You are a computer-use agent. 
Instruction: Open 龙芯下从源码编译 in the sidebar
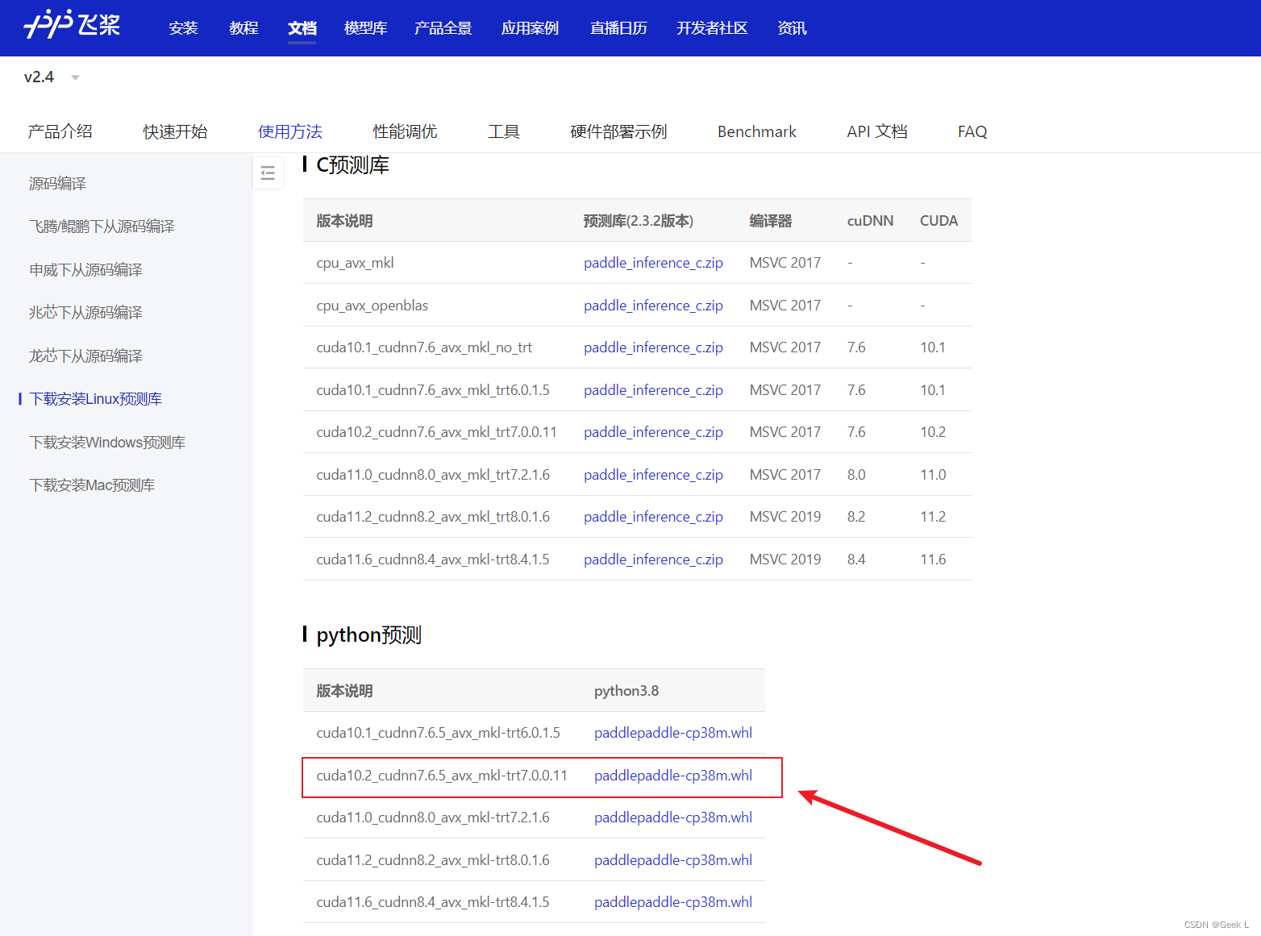[x=85, y=356]
